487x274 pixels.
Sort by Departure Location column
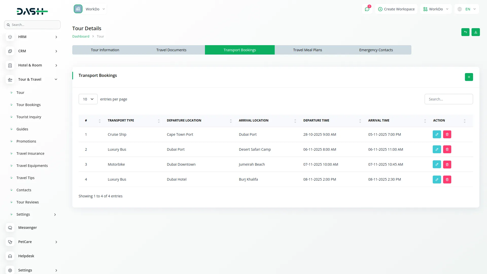pyautogui.click(x=231, y=121)
